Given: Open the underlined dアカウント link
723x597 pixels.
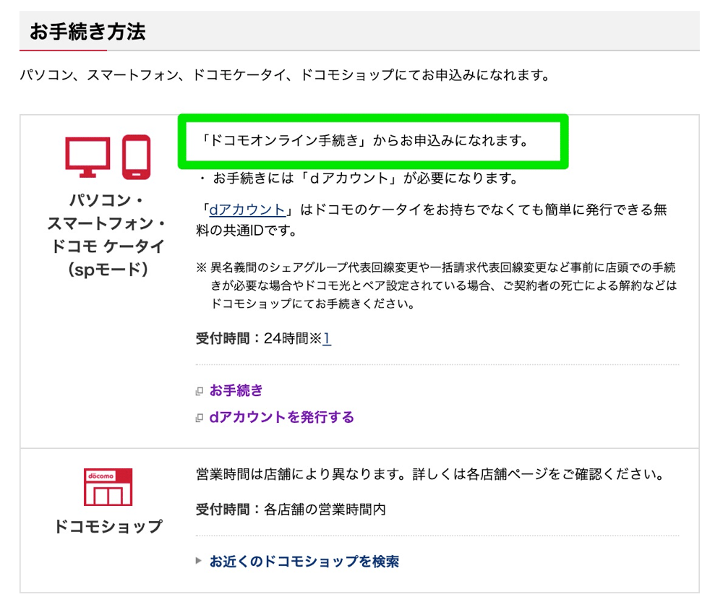Looking at the screenshot, I should (247, 210).
